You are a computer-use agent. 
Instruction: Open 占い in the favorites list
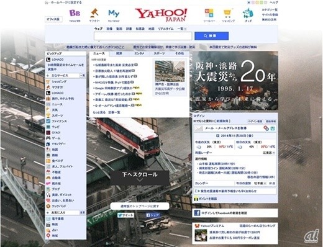click(x=55, y=230)
